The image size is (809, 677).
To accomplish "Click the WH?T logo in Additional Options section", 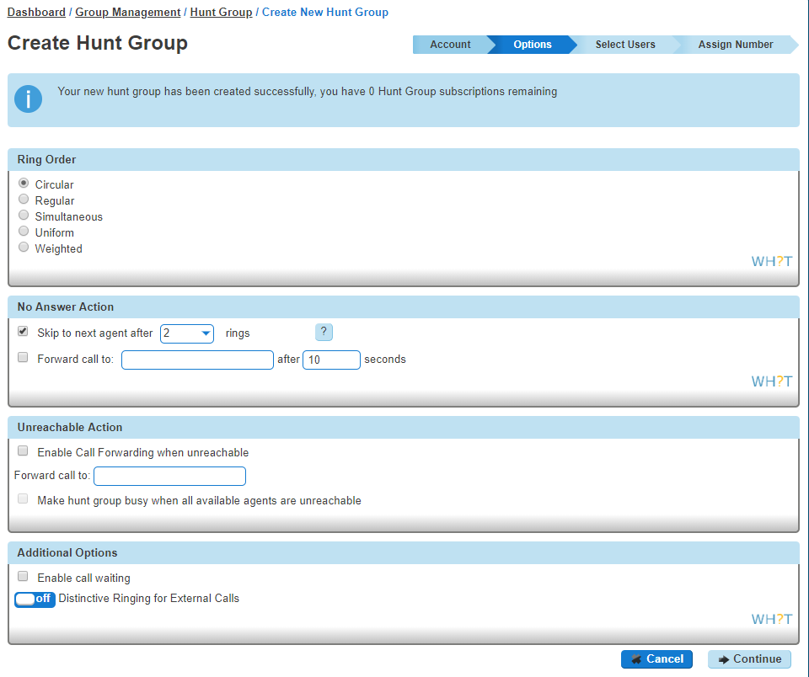I will click(771, 618).
